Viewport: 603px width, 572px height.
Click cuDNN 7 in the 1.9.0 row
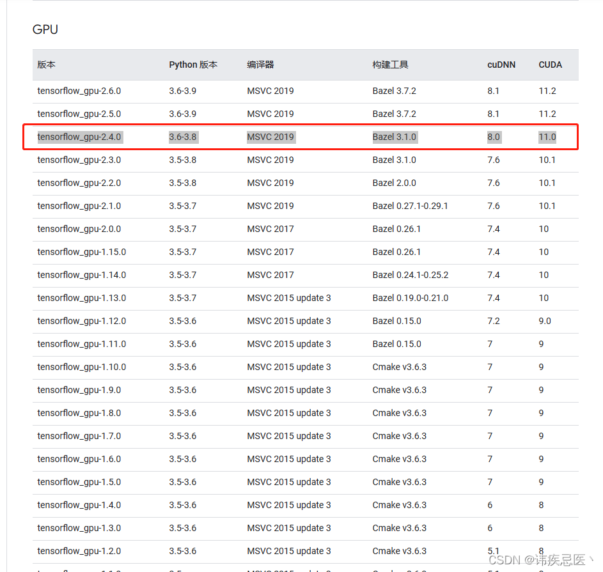[x=490, y=390]
